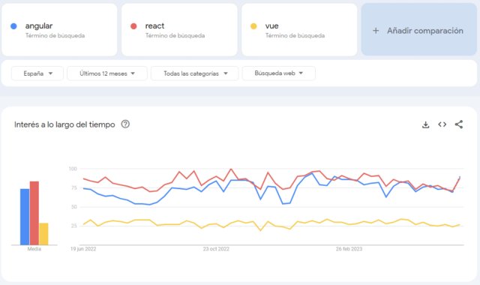
Task: Edit the react search term card
Action: click(x=179, y=30)
